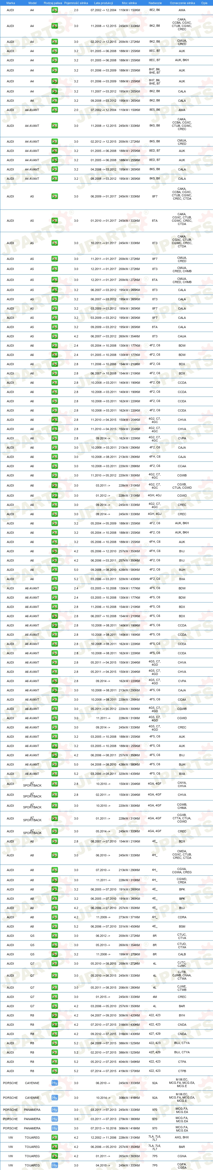
Task: Click the petrol icon in the Touareg CGNA row
Action: [x=54, y=1156]
